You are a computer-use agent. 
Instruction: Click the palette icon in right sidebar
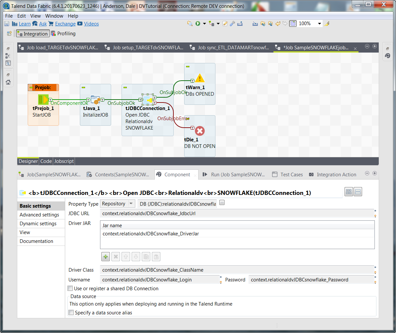[388, 55]
